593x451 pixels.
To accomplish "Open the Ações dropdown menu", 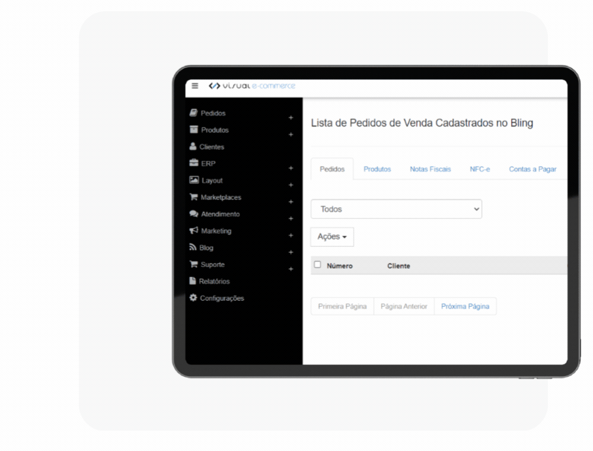I will 331,236.
